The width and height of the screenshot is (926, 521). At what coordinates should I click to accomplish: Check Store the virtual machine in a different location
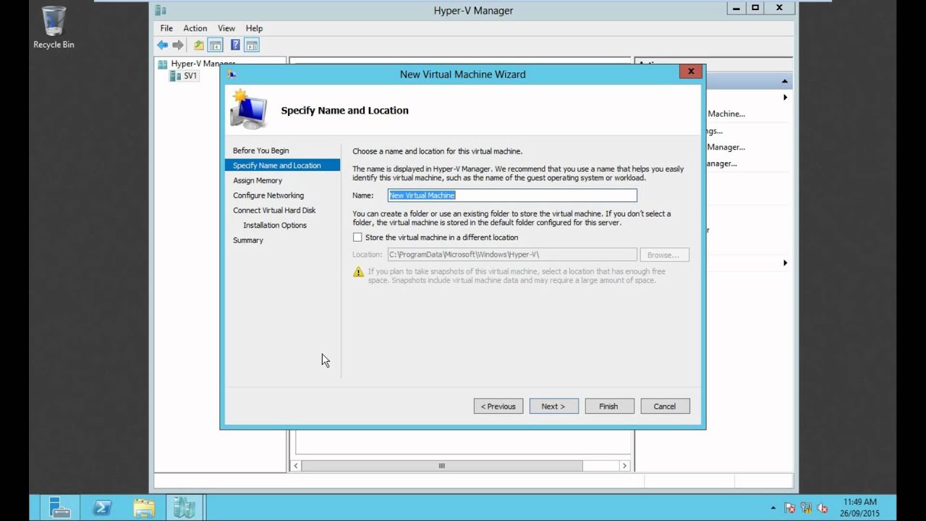point(357,237)
